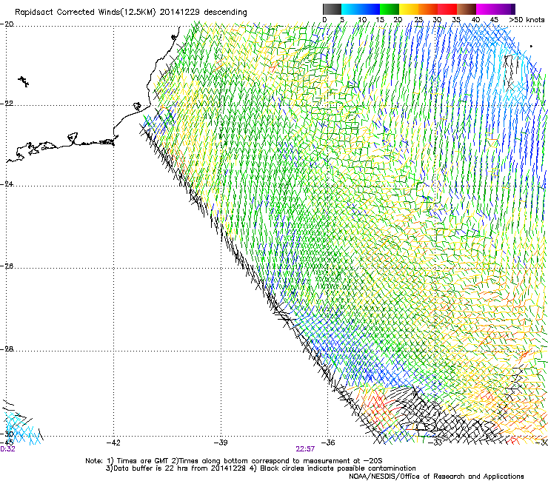Click the '-22' latitude axis label

(x=7, y=104)
